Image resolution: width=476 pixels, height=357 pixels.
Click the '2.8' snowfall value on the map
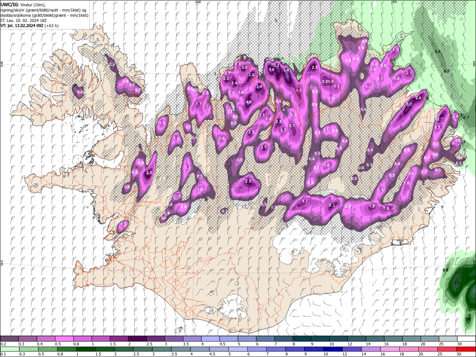(149, 173)
